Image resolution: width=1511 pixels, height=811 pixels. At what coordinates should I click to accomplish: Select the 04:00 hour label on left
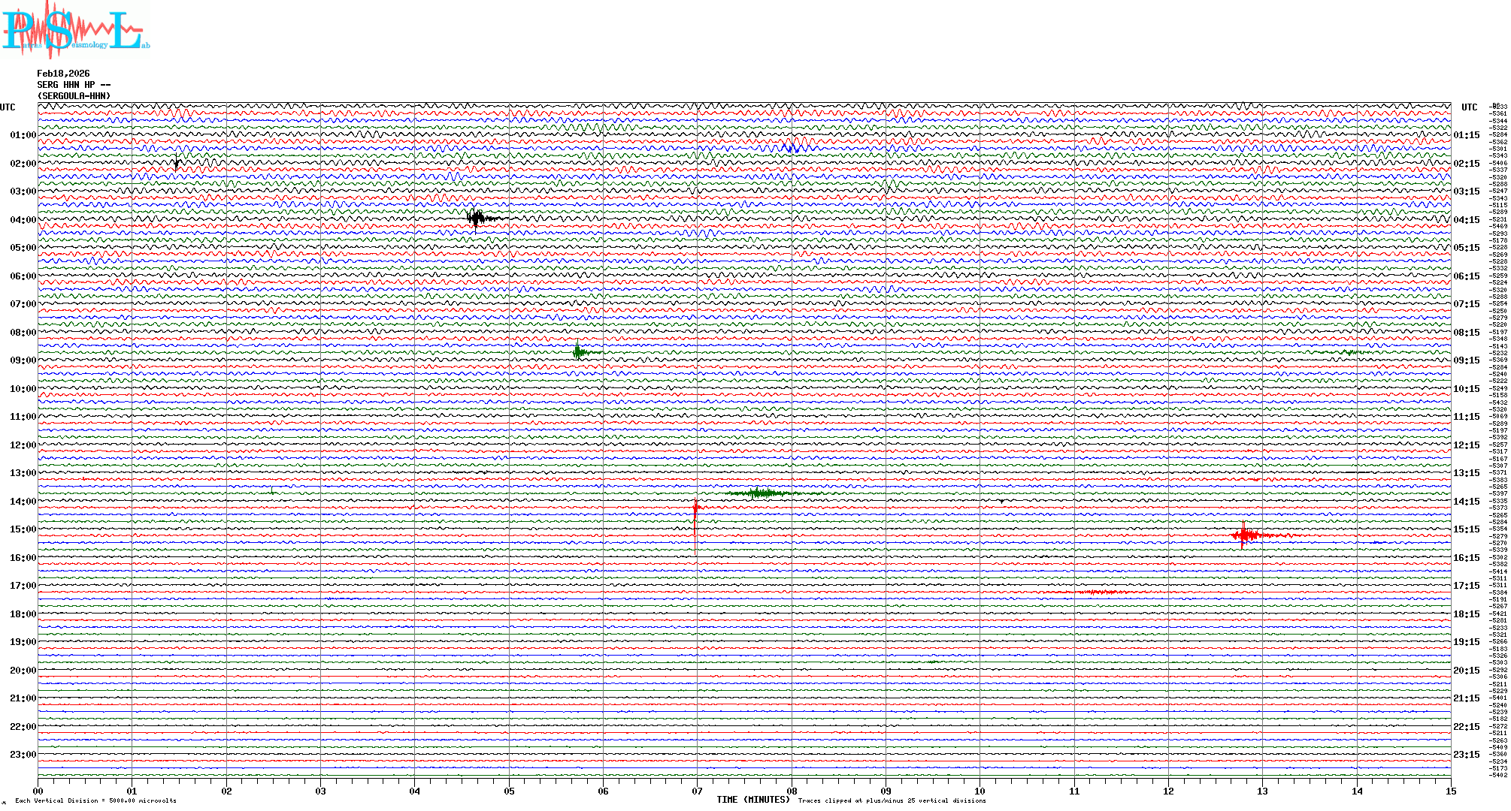(23, 220)
